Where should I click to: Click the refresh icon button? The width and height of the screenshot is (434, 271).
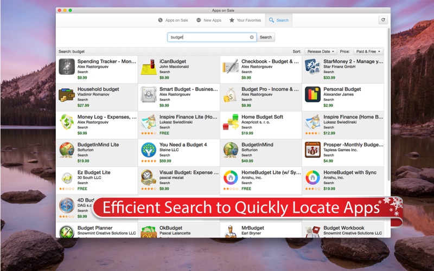click(383, 20)
